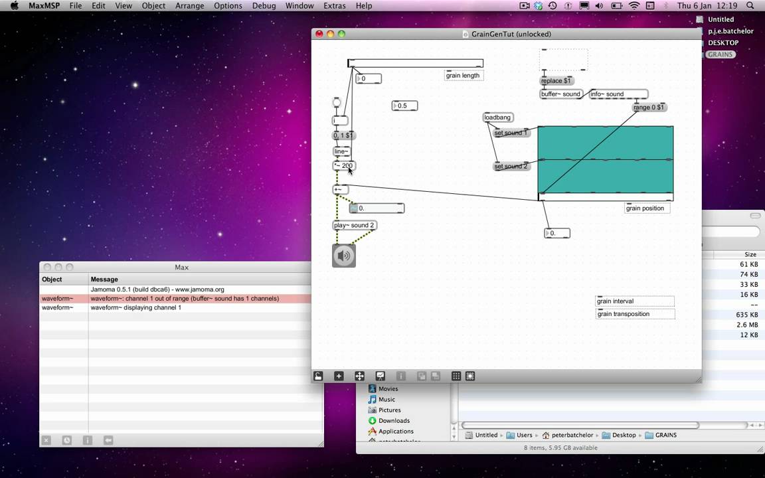
Task: Click the send-to-back icon in patcher toolbar
Action: click(x=435, y=376)
